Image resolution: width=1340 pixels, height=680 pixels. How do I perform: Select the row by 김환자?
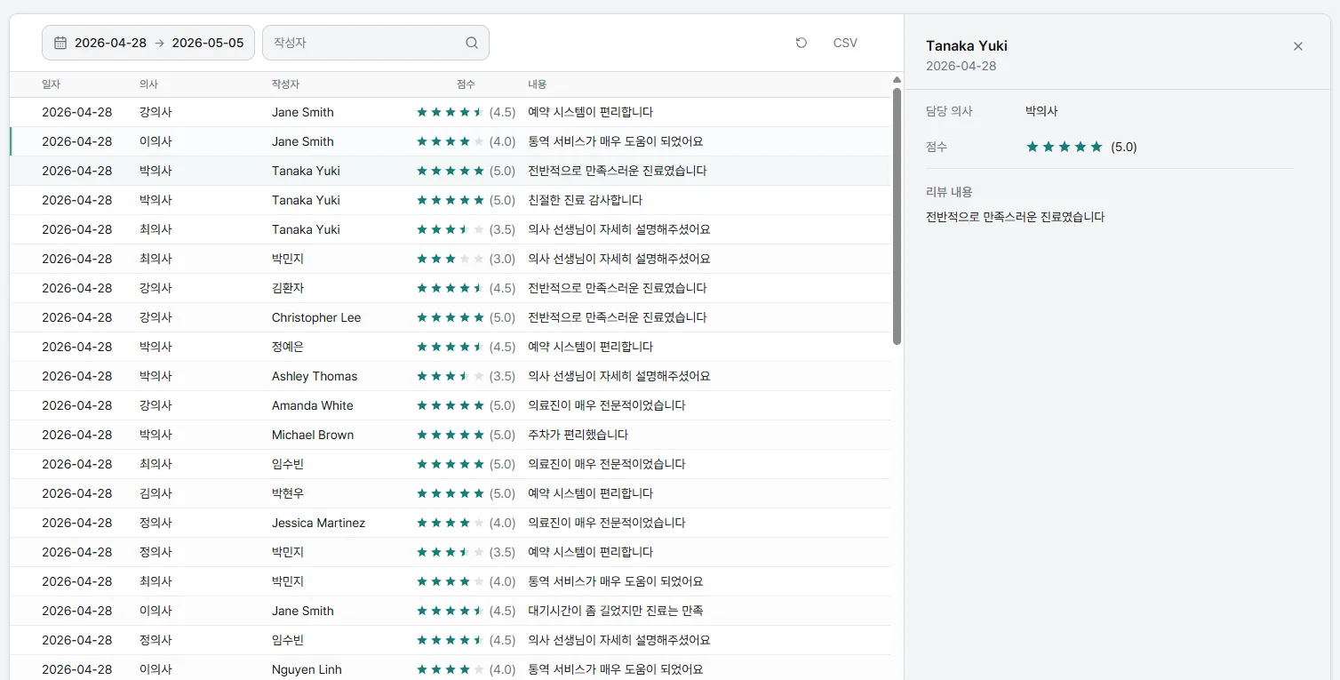[450, 288]
